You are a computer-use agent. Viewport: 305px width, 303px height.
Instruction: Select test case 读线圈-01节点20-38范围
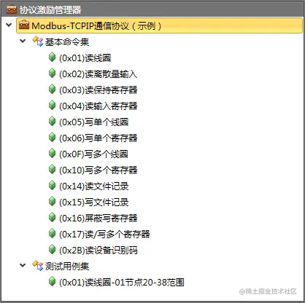tap(122, 282)
